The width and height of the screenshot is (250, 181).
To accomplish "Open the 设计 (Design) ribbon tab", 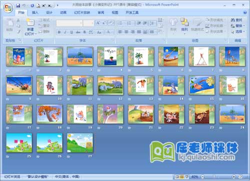I will click(x=49, y=12).
